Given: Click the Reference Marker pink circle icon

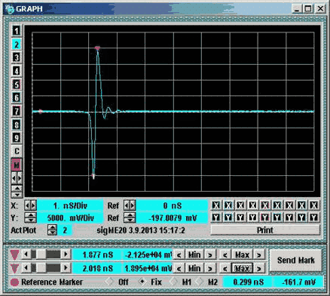Looking at the screenshot, I should [14, 282].
